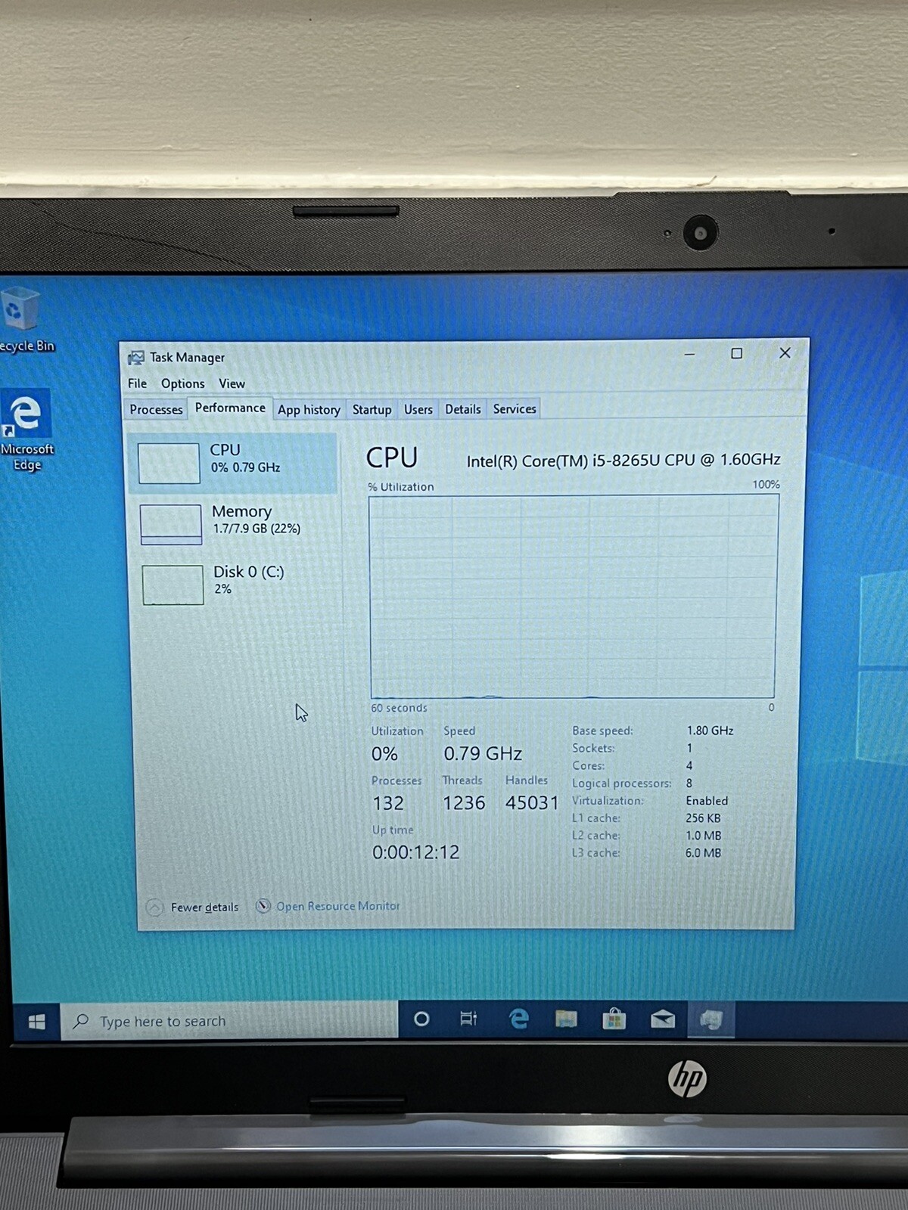
Task: Click the processor name Intel(R) Core(TM) i5-8265U
Action: click(623, 461)
